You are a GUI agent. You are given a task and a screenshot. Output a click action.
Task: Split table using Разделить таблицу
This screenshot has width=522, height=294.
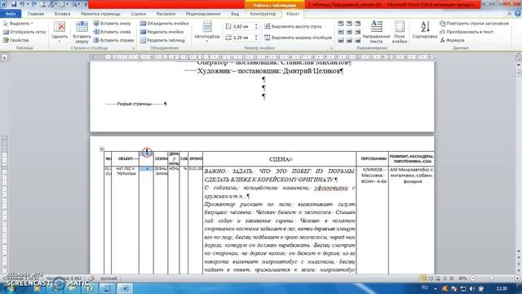[x=162, y=40]
